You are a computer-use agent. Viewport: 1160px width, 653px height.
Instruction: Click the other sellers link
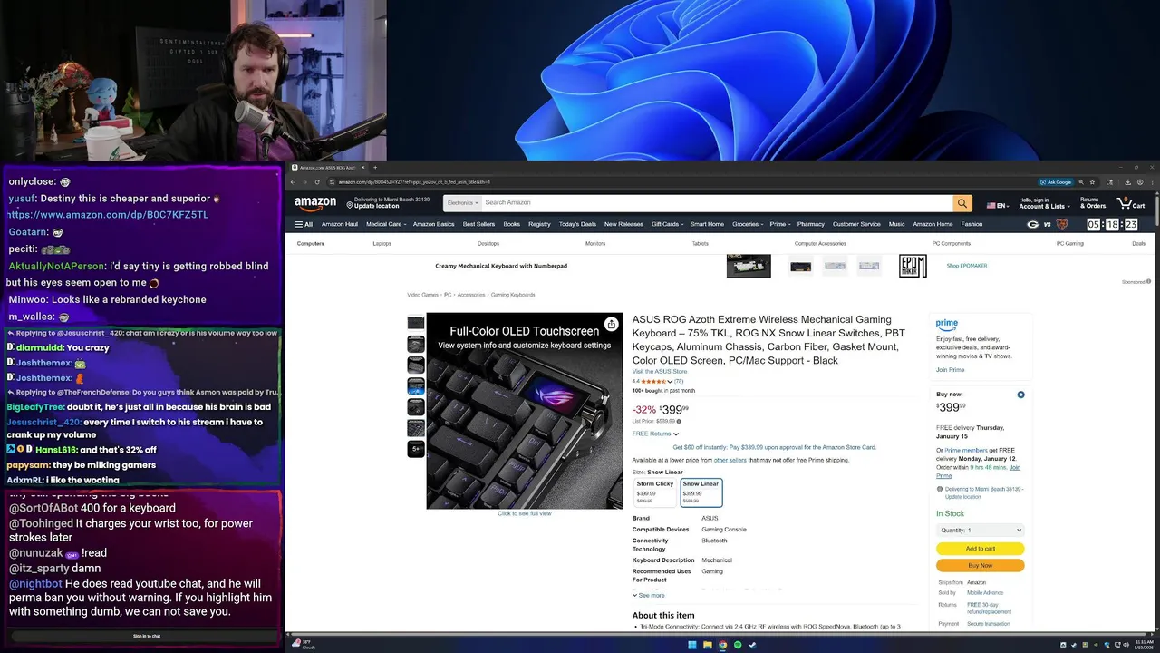click(730, 460)
